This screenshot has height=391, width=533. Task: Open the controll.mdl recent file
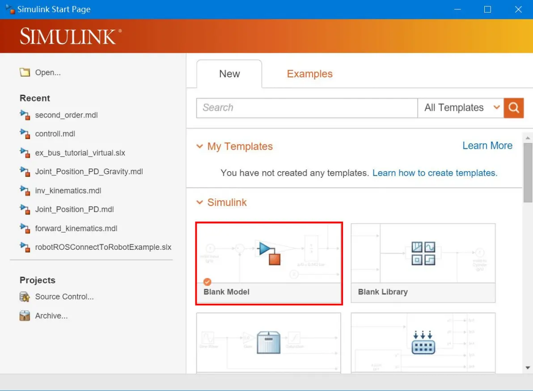pos(55,134)
